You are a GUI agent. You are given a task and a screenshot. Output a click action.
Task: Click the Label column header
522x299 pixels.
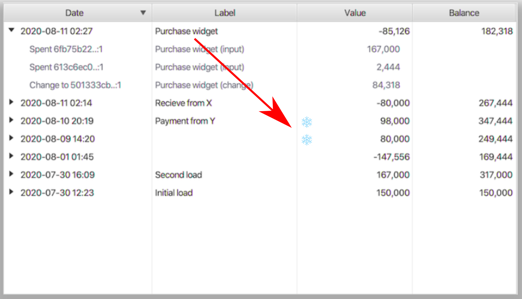[x=224, y=13]
